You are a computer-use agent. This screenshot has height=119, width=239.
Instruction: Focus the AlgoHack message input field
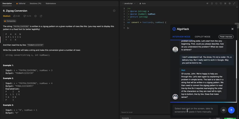(195, 110)
